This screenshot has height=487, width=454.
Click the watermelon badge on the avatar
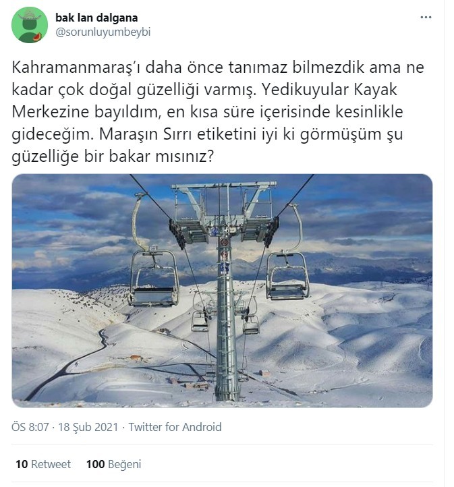38,37
